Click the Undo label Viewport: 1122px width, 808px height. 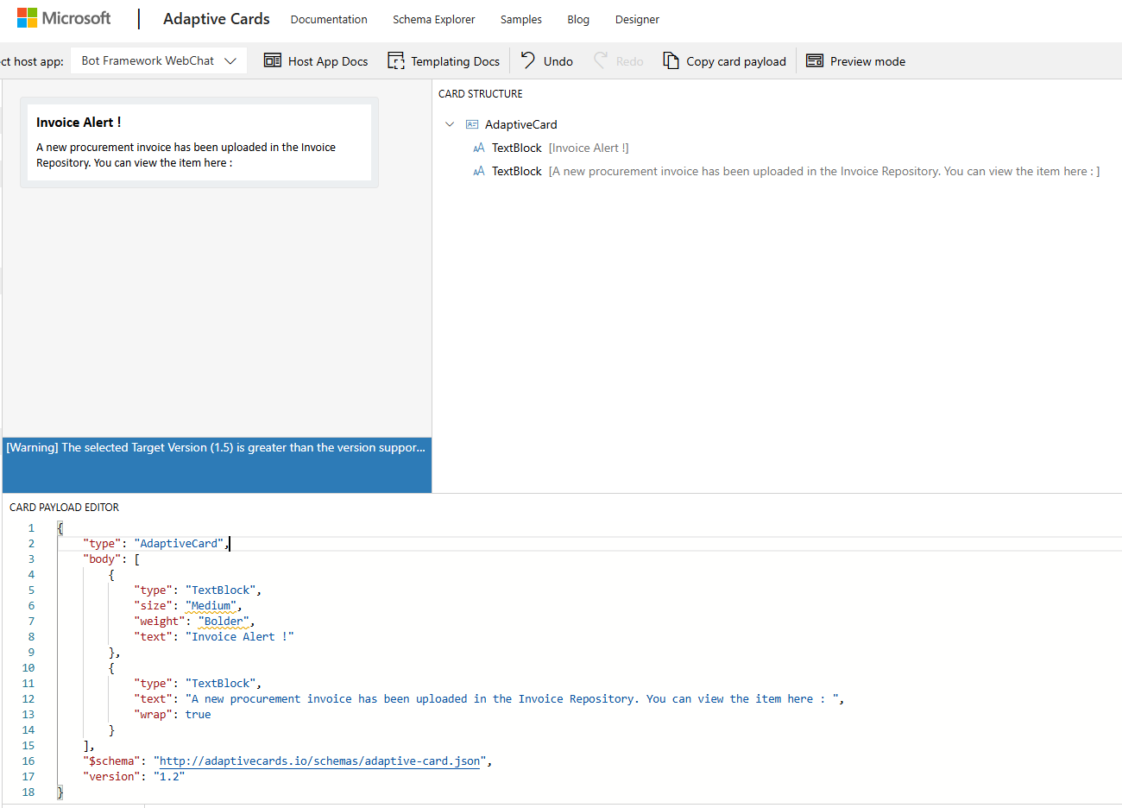558,61
